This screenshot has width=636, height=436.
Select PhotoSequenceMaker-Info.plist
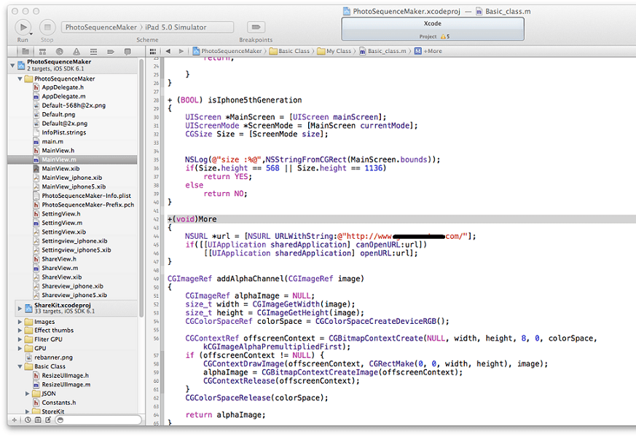pos(86,196)
